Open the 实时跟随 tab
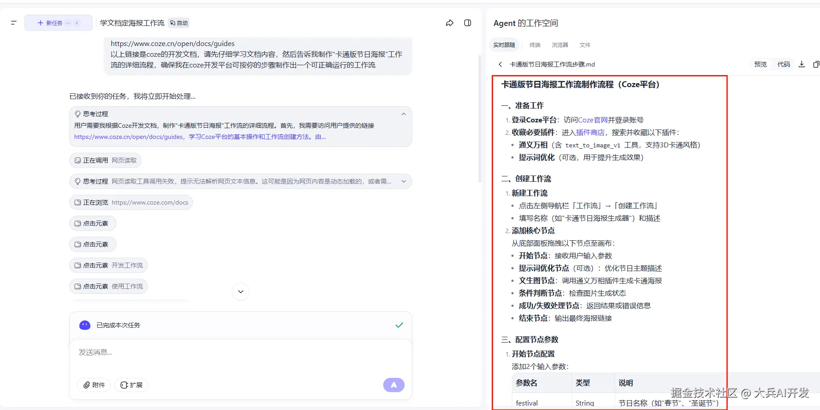Viewport: 820px width, 410px height. tap(504, 45)
